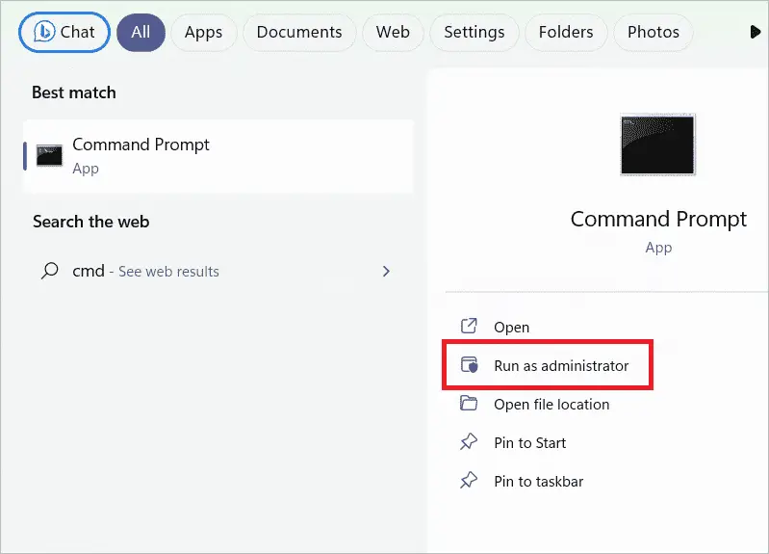Select the Photos filter tab

[x=654, y=33]
